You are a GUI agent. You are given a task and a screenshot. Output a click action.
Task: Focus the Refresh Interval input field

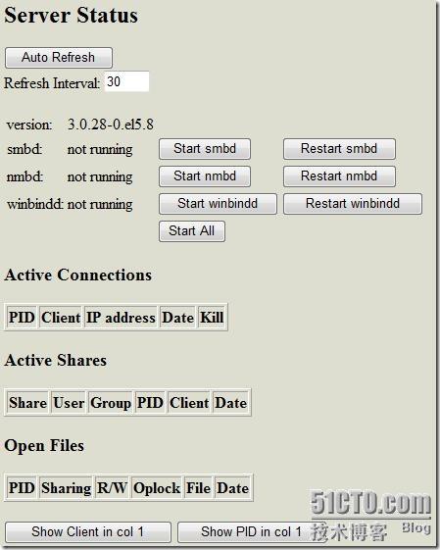[127, 81]
